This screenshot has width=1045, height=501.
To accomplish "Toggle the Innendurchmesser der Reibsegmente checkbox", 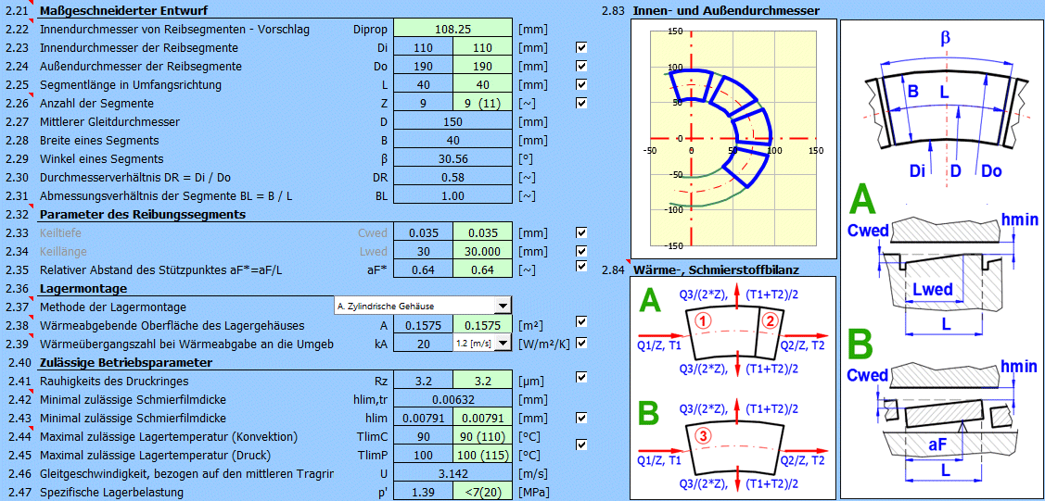I will click(581, 47).
